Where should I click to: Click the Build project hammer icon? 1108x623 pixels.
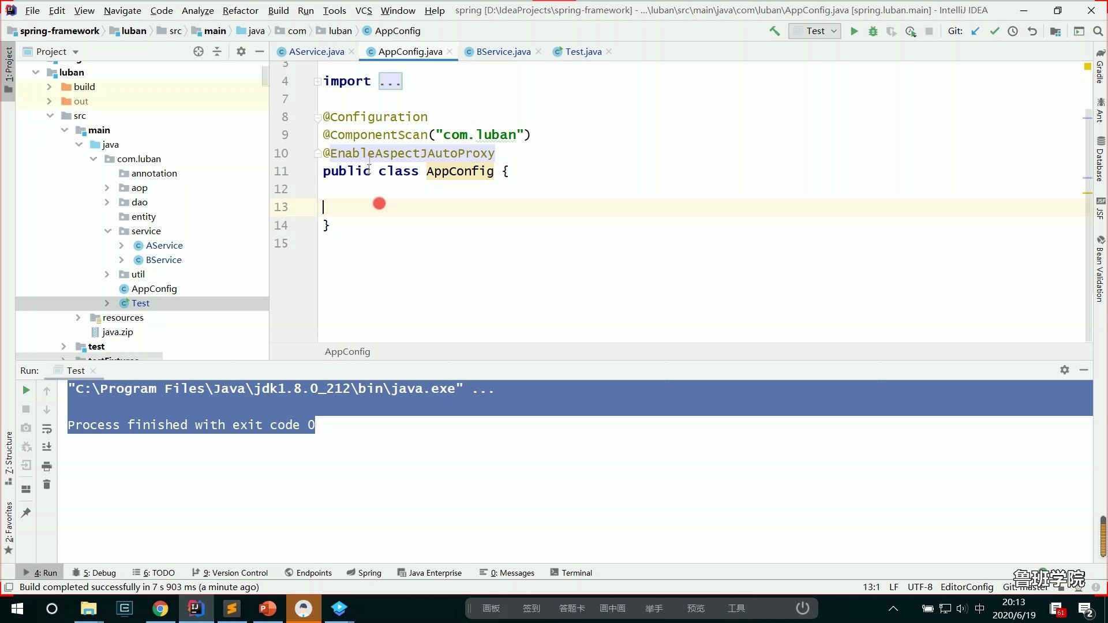pyautogui.click(x=774, y=31)
